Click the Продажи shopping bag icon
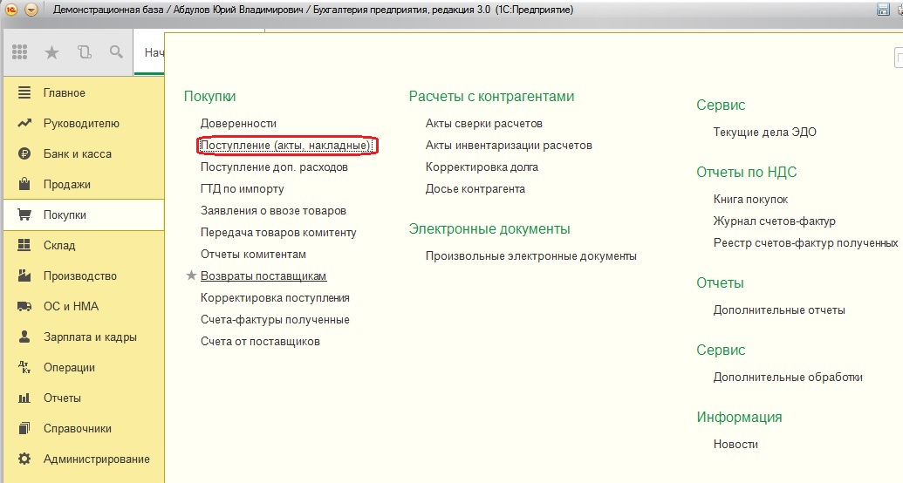The image size is (903, 483). coord(24,184)
